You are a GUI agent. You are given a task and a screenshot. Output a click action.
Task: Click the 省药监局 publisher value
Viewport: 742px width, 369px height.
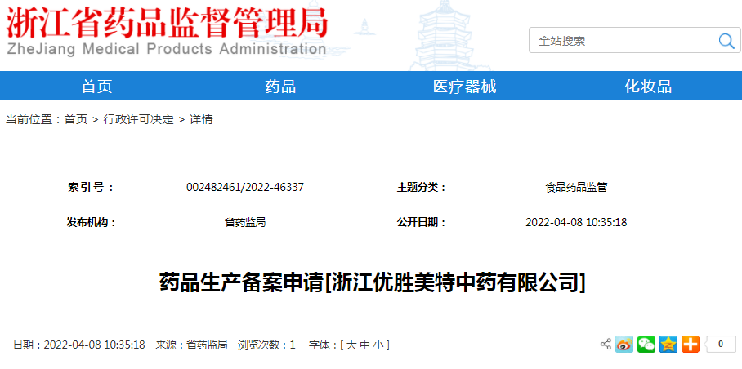click(x=245, y=222)
